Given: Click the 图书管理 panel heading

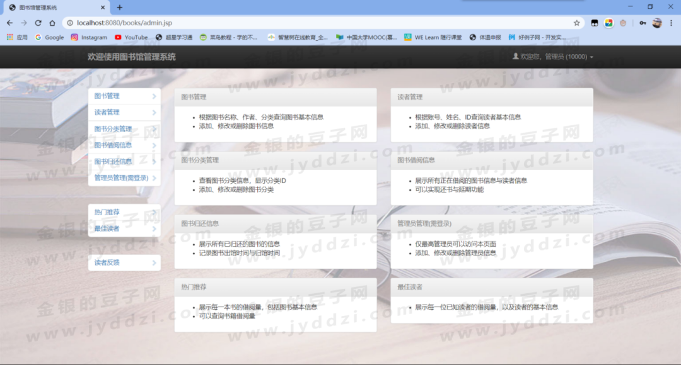Looking at the screenshot, I should coord(276,97).
